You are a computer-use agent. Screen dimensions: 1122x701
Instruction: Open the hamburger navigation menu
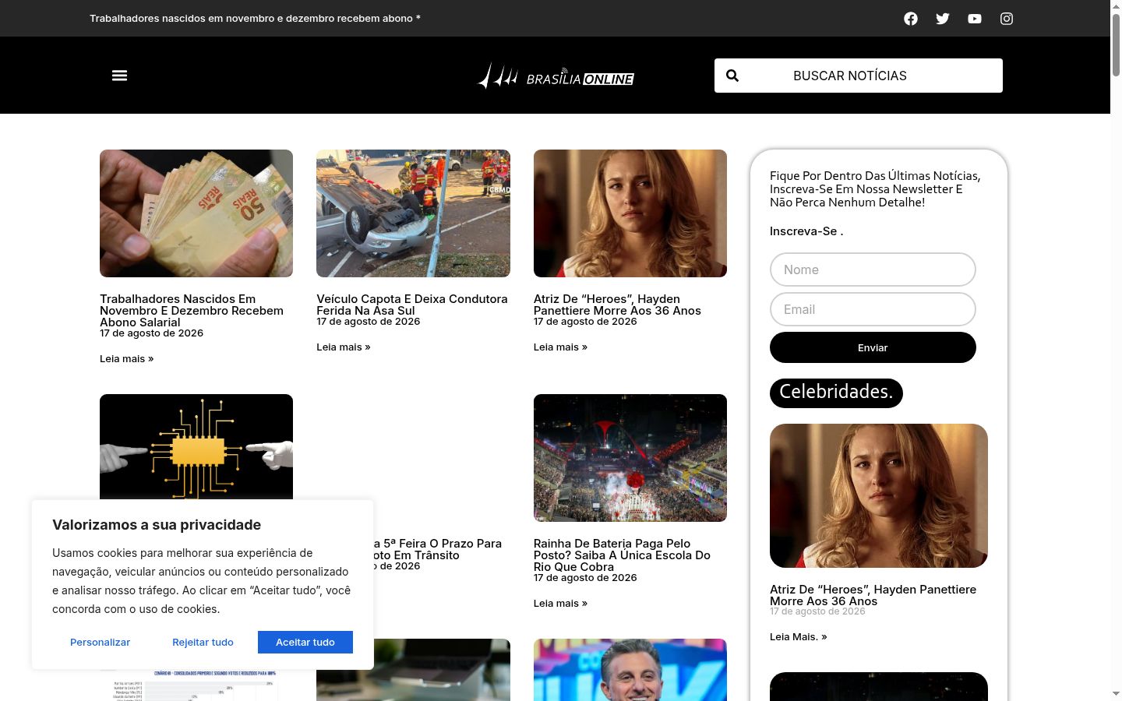point(119,76)
